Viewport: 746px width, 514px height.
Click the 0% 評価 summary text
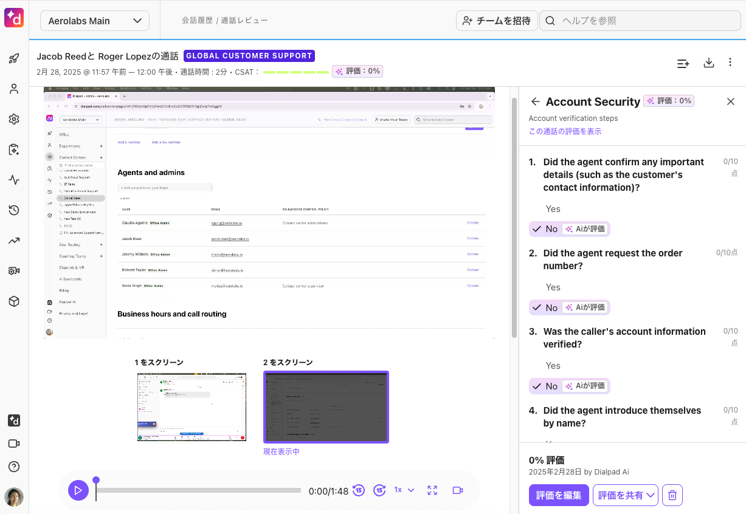tap(547, 460)
